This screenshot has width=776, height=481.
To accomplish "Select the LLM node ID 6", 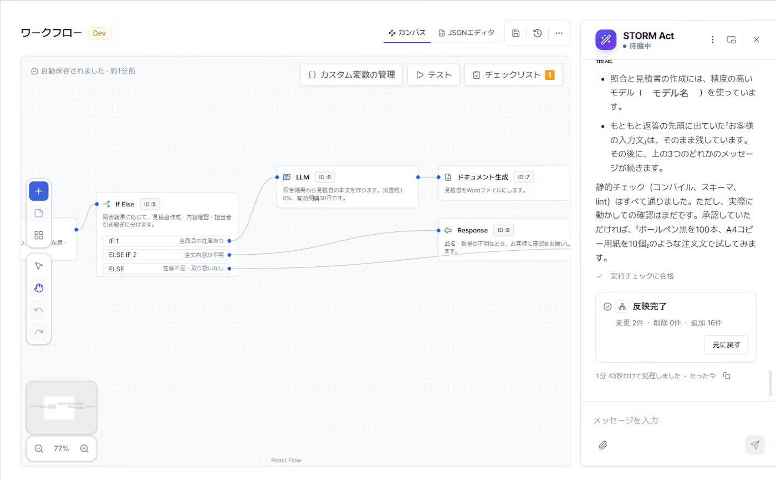I will (348, 186).
